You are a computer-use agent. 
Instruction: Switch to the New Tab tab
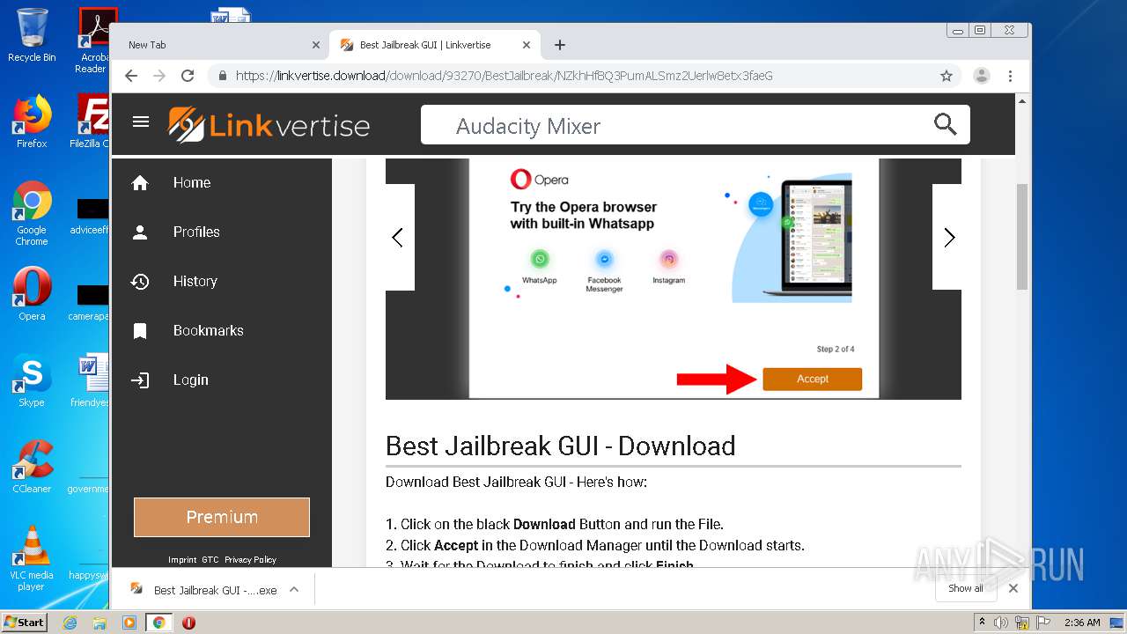pyautogui.click(x=220, y=45)
